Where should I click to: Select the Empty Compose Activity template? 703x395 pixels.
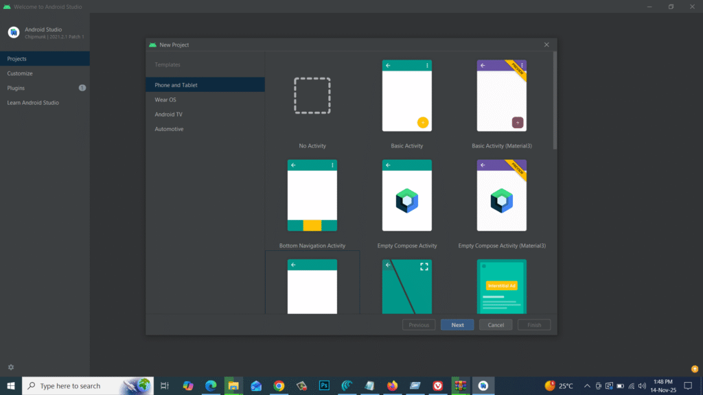click(406, 195)
